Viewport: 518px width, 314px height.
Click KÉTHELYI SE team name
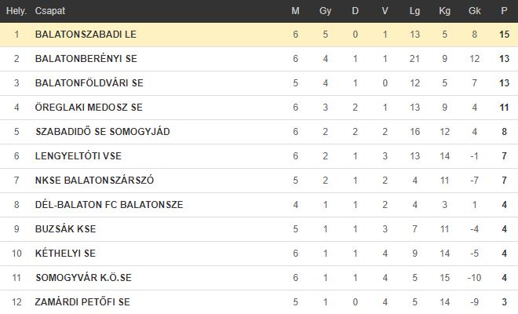click(x=65, y=254)
